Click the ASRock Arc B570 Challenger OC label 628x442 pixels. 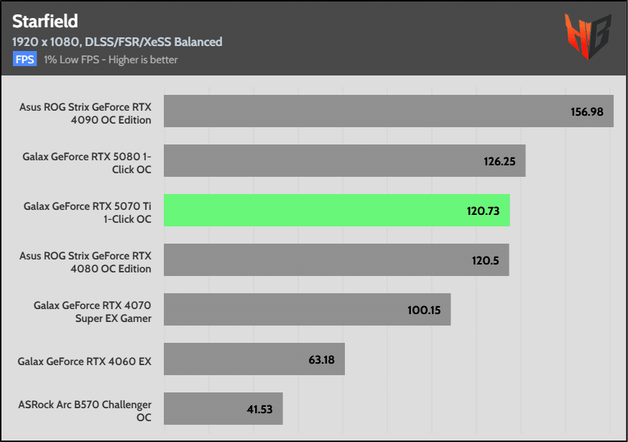pyautogui.click(x=85, y=411)
